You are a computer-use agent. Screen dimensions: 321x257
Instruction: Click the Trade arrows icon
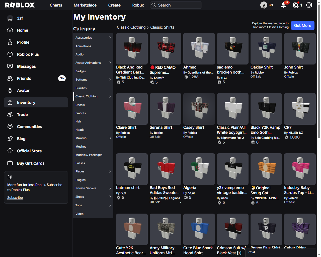(x=10, y=114)
